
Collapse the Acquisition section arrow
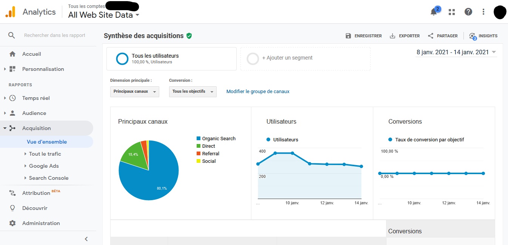click(5, 128)
